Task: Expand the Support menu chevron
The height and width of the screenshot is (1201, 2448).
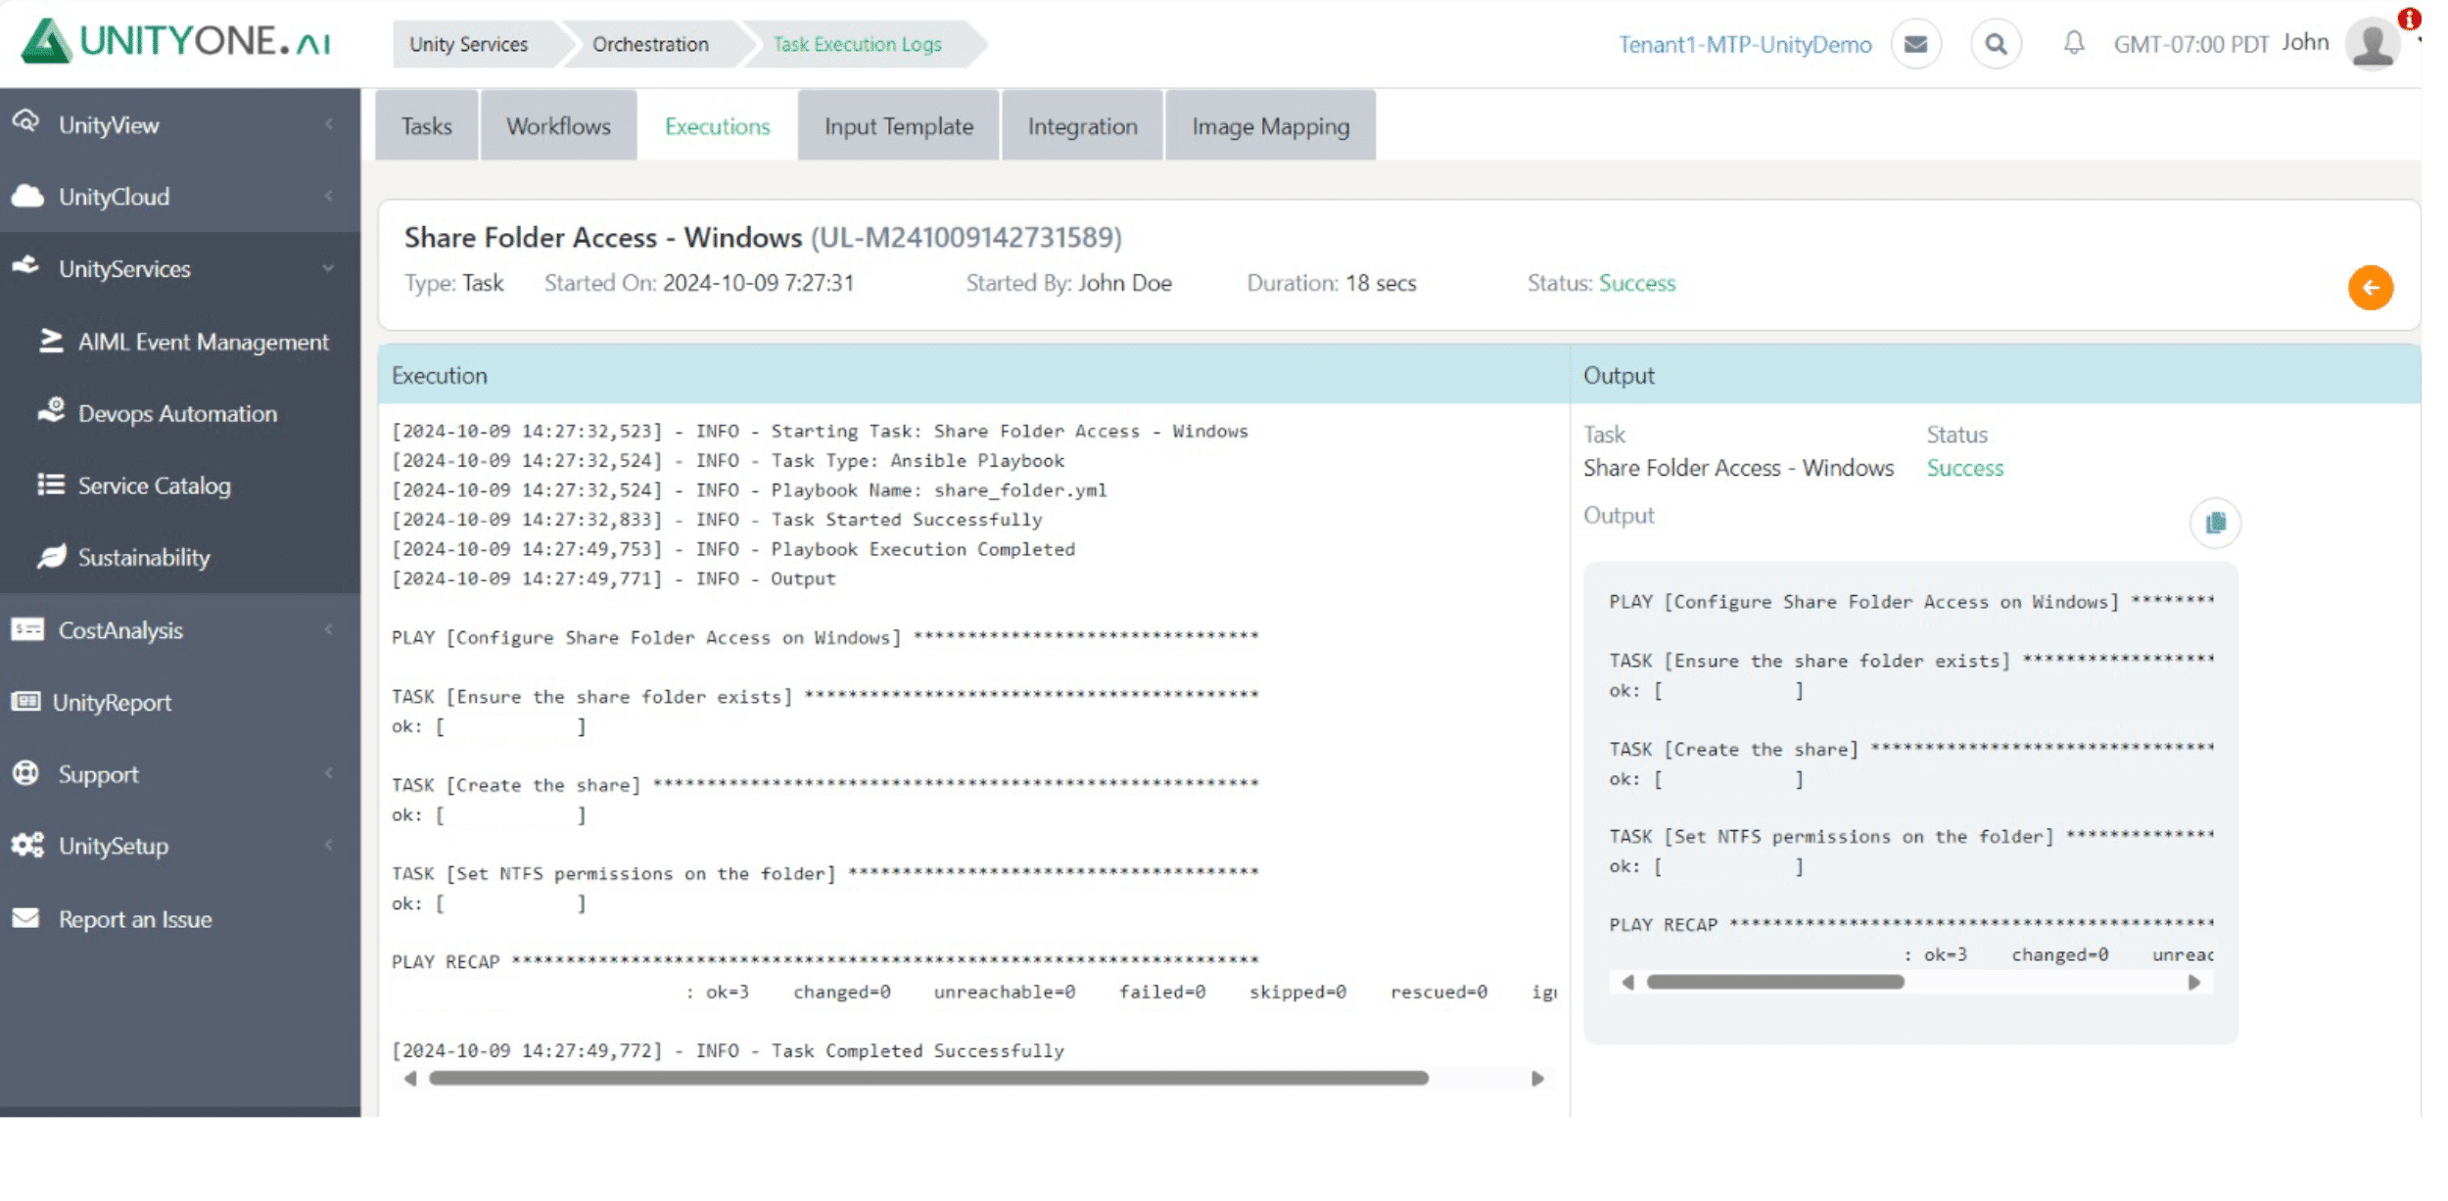Action: 329,773
